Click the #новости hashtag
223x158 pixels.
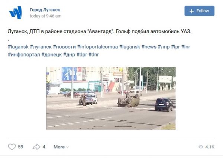64,46
